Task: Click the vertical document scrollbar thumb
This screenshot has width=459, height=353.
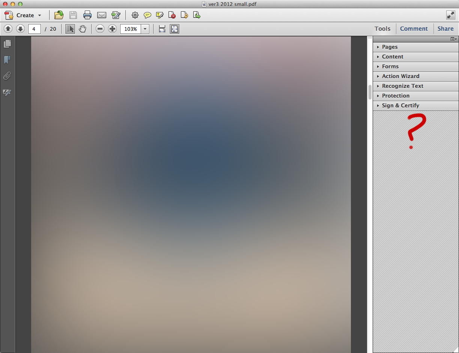Action: click(370, 92)
